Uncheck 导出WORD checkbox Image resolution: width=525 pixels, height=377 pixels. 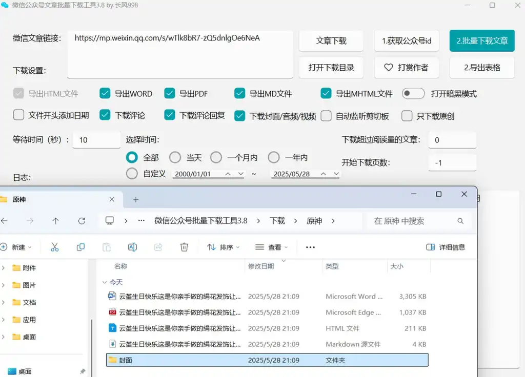[x=105, y=93]
